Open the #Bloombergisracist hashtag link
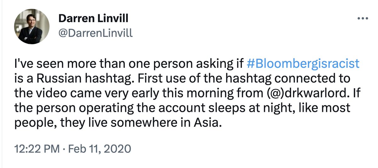The height and width of the screenshot is (168, 378). click(302, 63)
